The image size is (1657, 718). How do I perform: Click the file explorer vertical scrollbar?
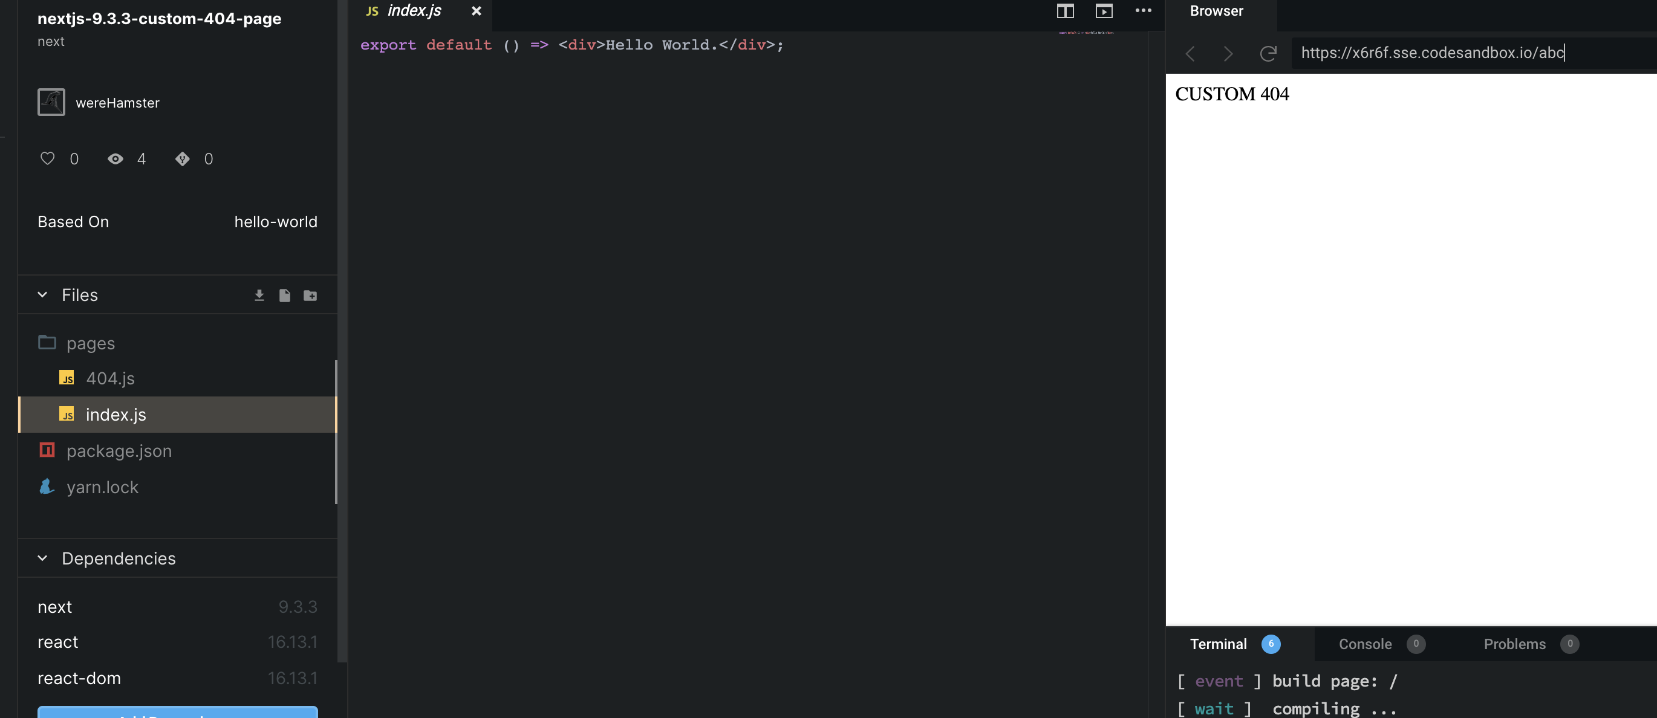click(x=336, y=432)
